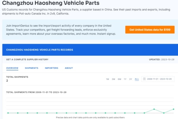This screenshot has width=178, height=119.
Task: Select the ALL time range
Action: (x=137, y=79)
